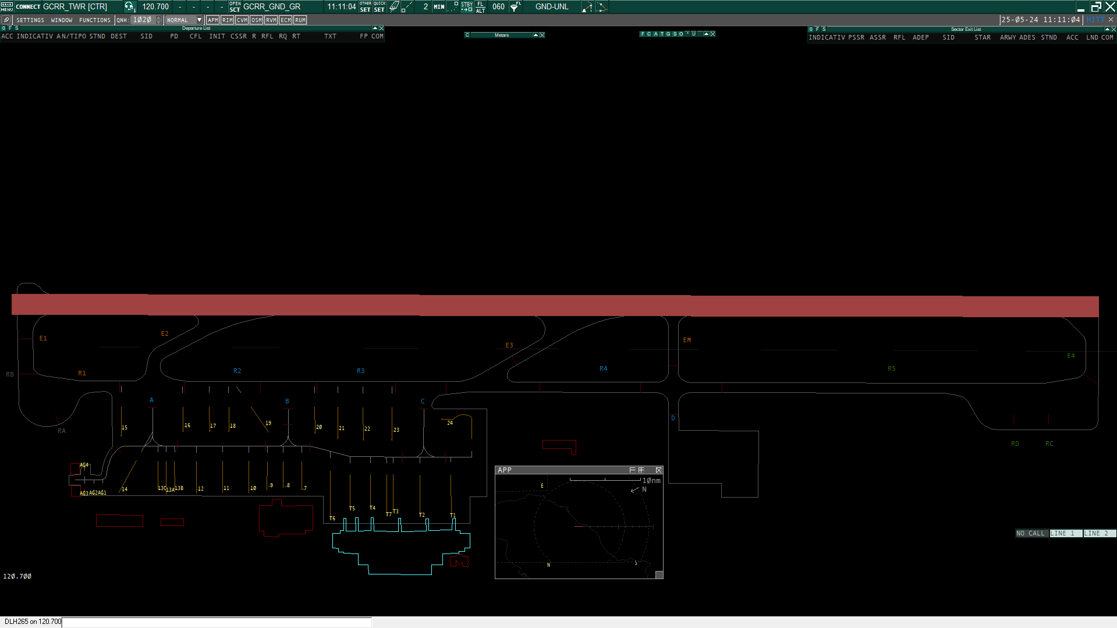This screenshot has width=1117, height=628.
Task: Sort Departure List by SID column
Action: tap(147, 36)
